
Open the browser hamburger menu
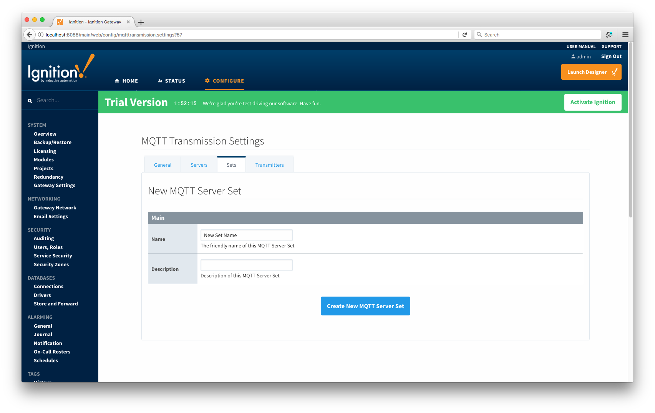click(625, 35)
